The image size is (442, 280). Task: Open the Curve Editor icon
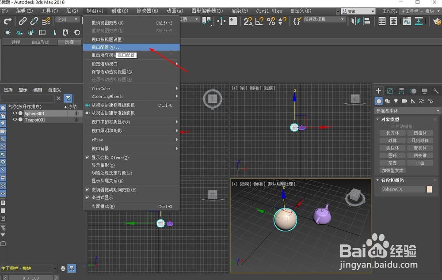point(407,21)
